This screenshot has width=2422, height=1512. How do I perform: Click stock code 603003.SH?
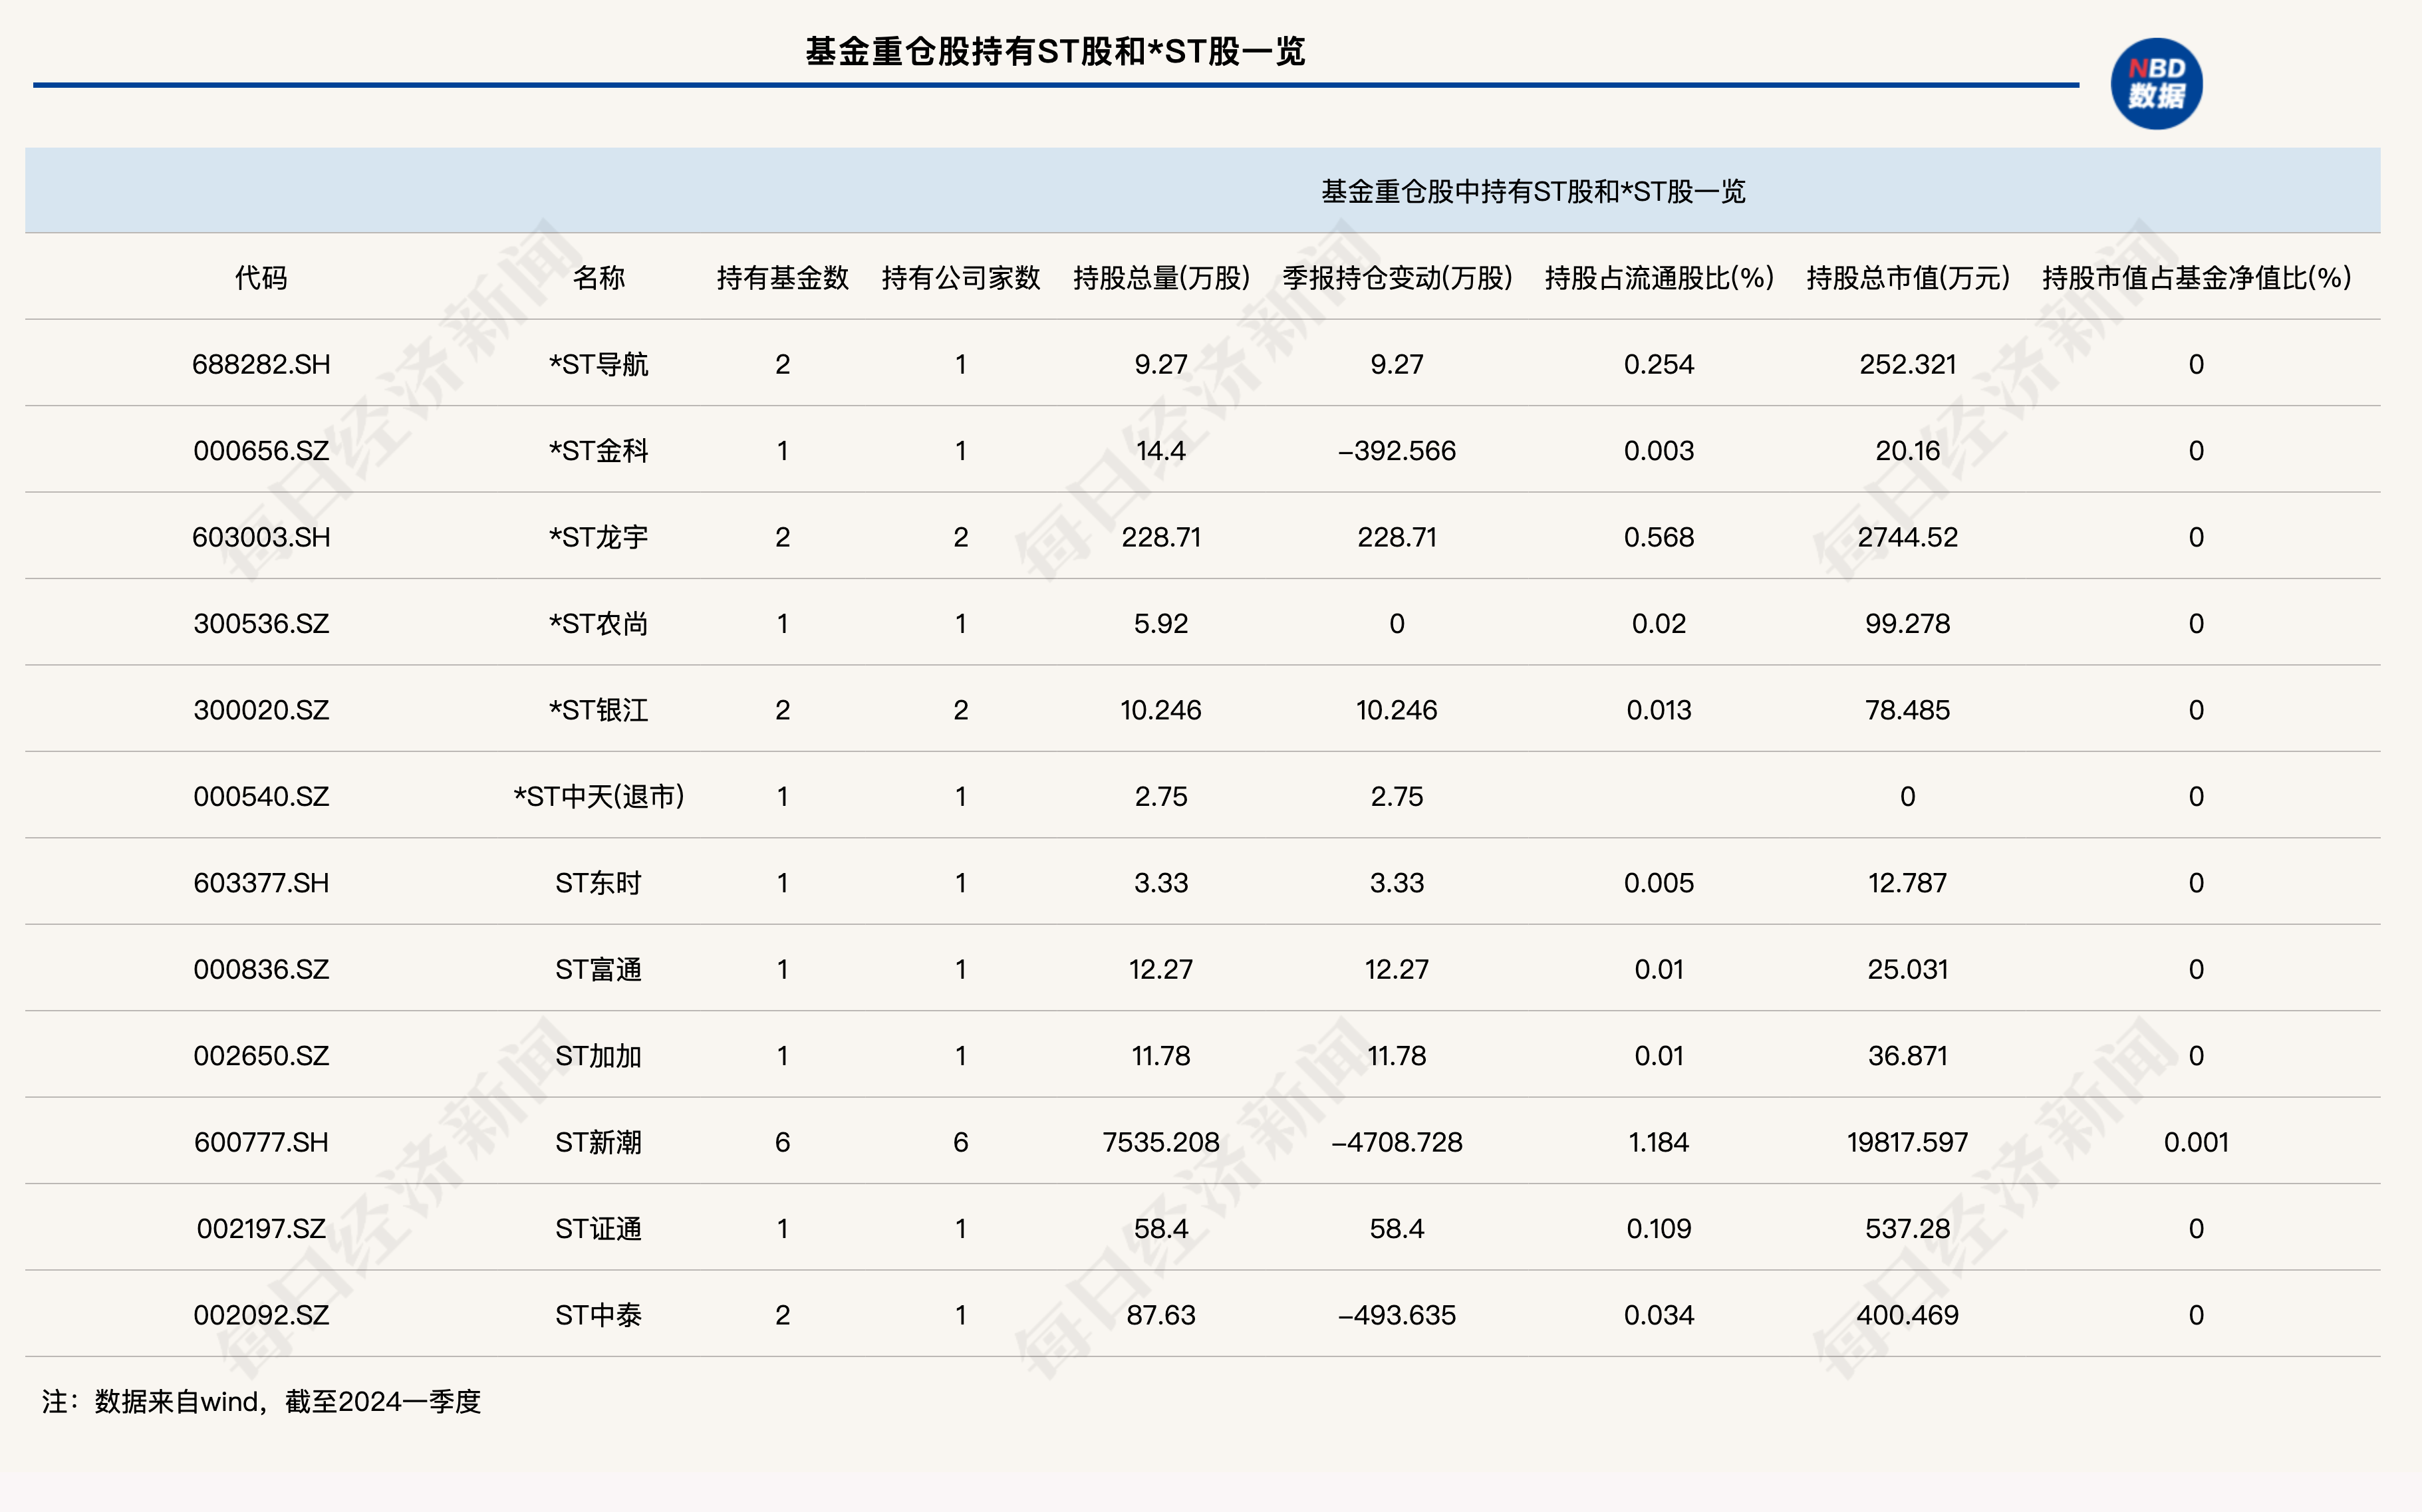click(261, 537)
